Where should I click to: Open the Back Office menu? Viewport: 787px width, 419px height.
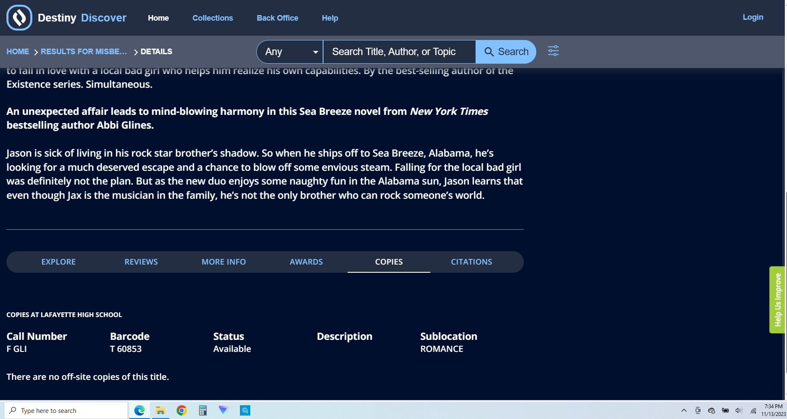point(277,18)
